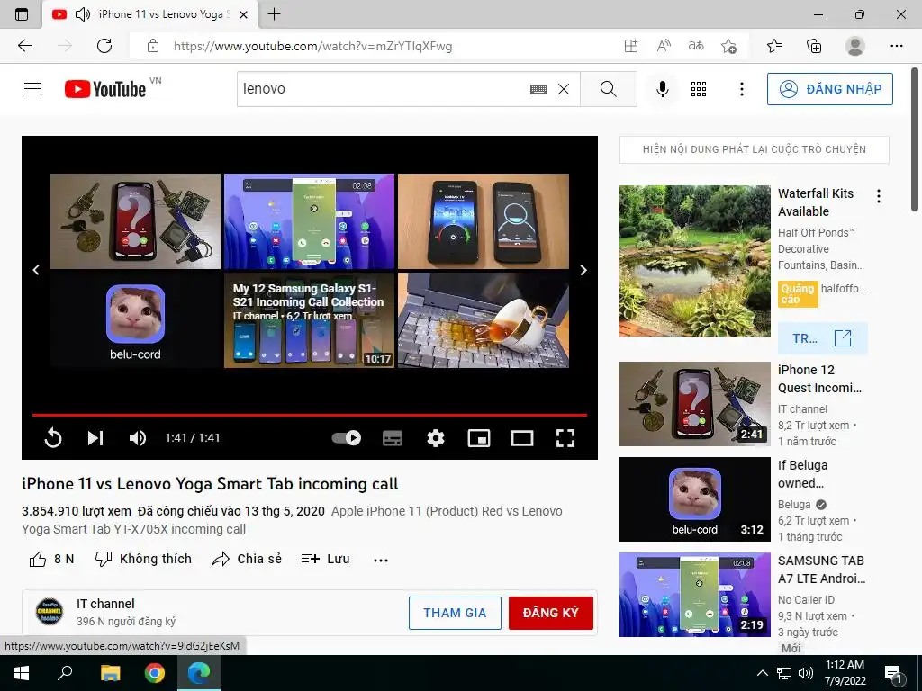Open the Waterfall Kits ad thumbnail

tap(694, 261)
